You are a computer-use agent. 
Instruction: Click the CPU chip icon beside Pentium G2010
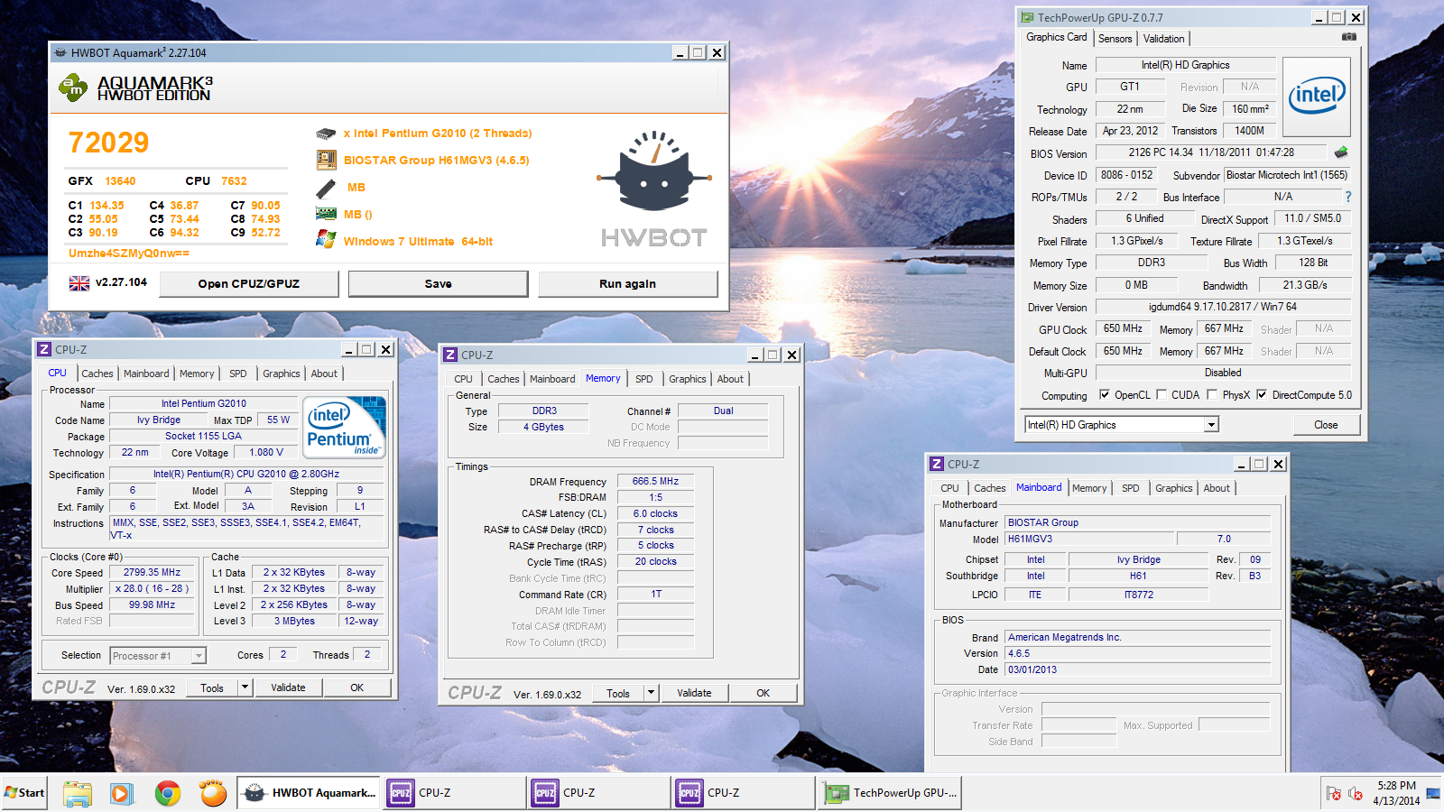click(x=326, y=134)
